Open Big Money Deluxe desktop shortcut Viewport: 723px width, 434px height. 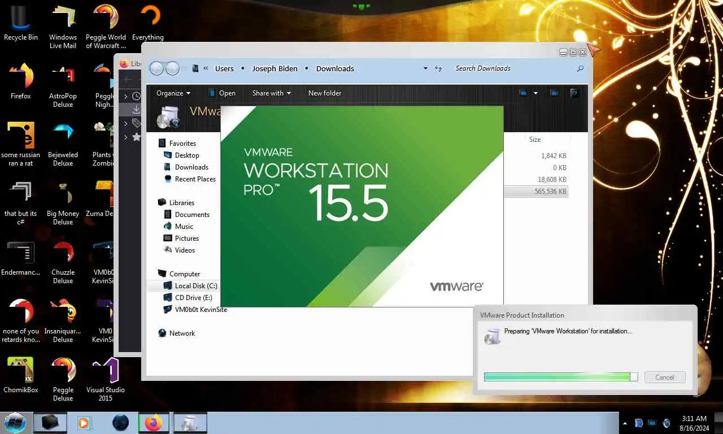[x=63, y=203]
